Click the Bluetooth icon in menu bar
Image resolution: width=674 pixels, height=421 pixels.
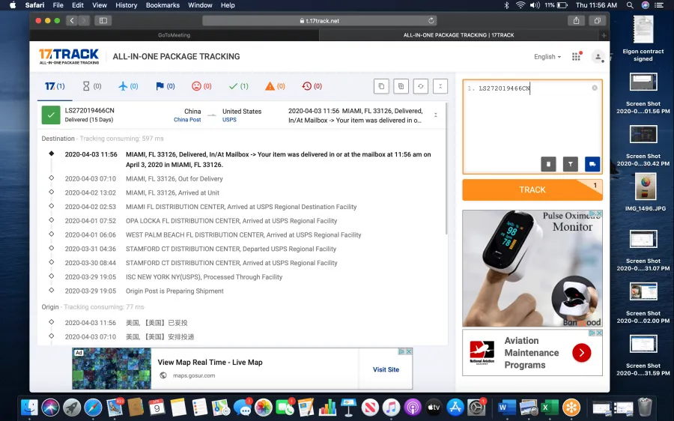[x=507, y=5]
